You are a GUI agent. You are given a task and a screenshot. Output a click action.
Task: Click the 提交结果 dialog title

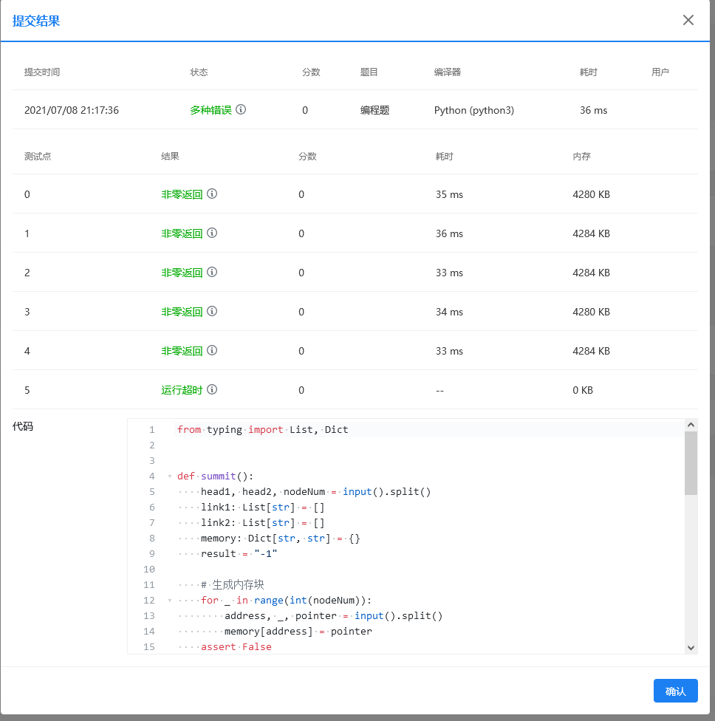pos(36,21)
